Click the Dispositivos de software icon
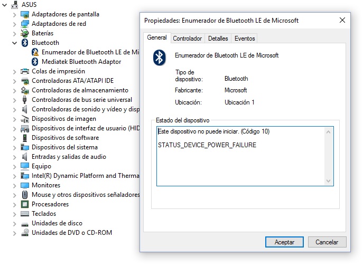 coord(24,138)
